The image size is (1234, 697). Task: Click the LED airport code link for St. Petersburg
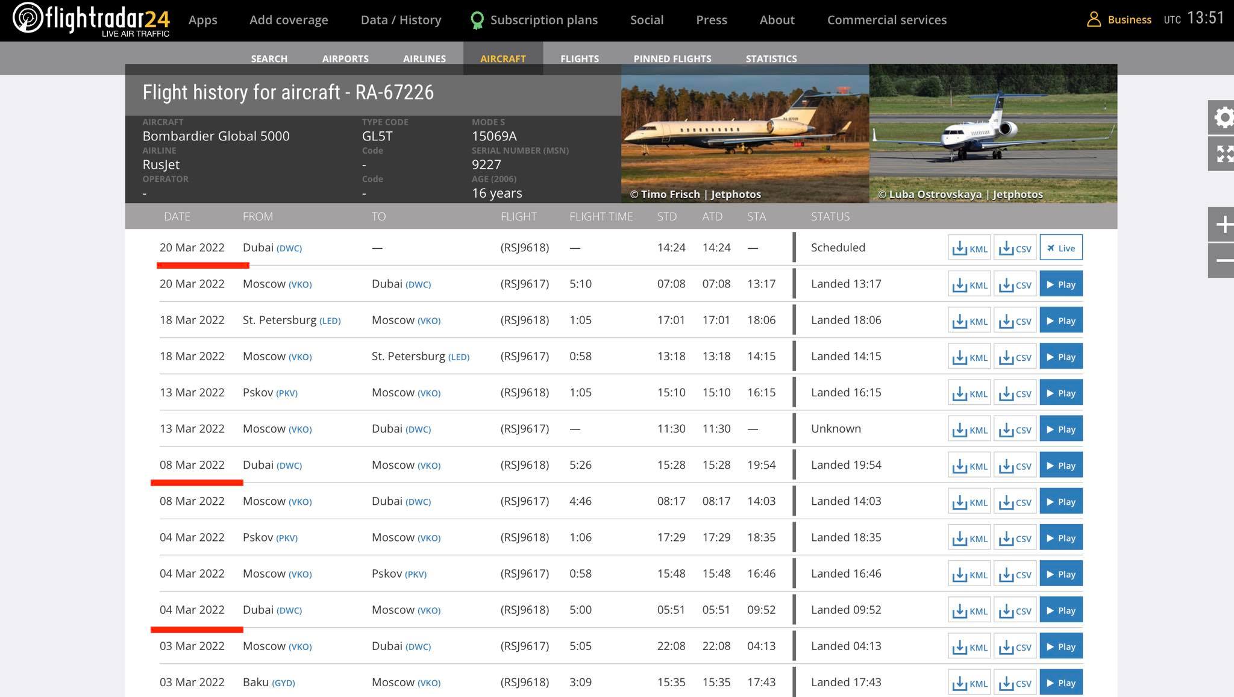click(x=330, y=321)
